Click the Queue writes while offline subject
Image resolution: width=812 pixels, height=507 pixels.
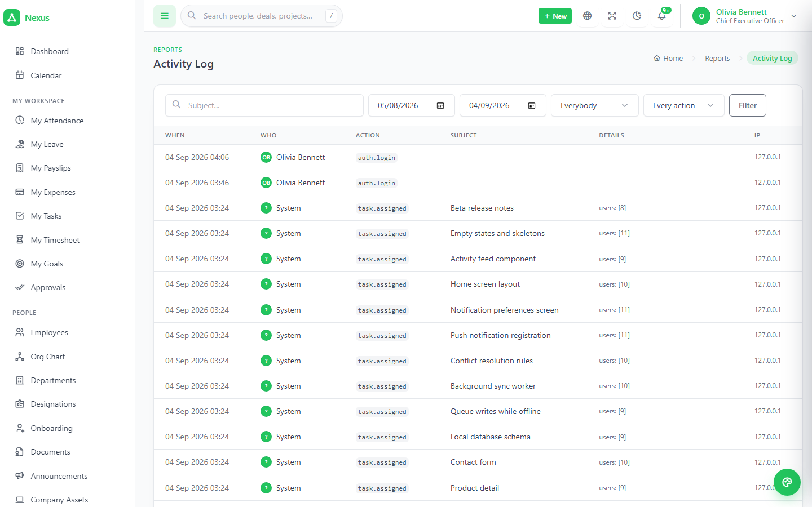[496, 411]
